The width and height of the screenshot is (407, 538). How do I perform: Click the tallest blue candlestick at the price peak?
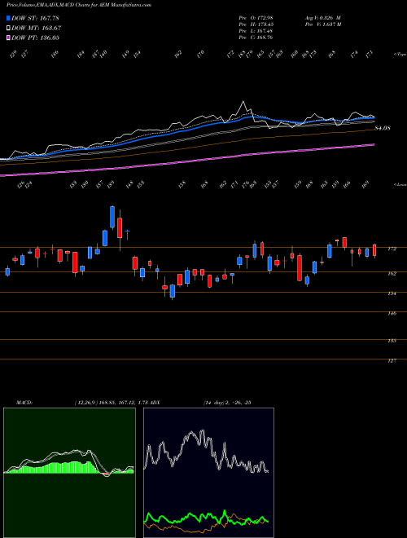tap(112, 217)
